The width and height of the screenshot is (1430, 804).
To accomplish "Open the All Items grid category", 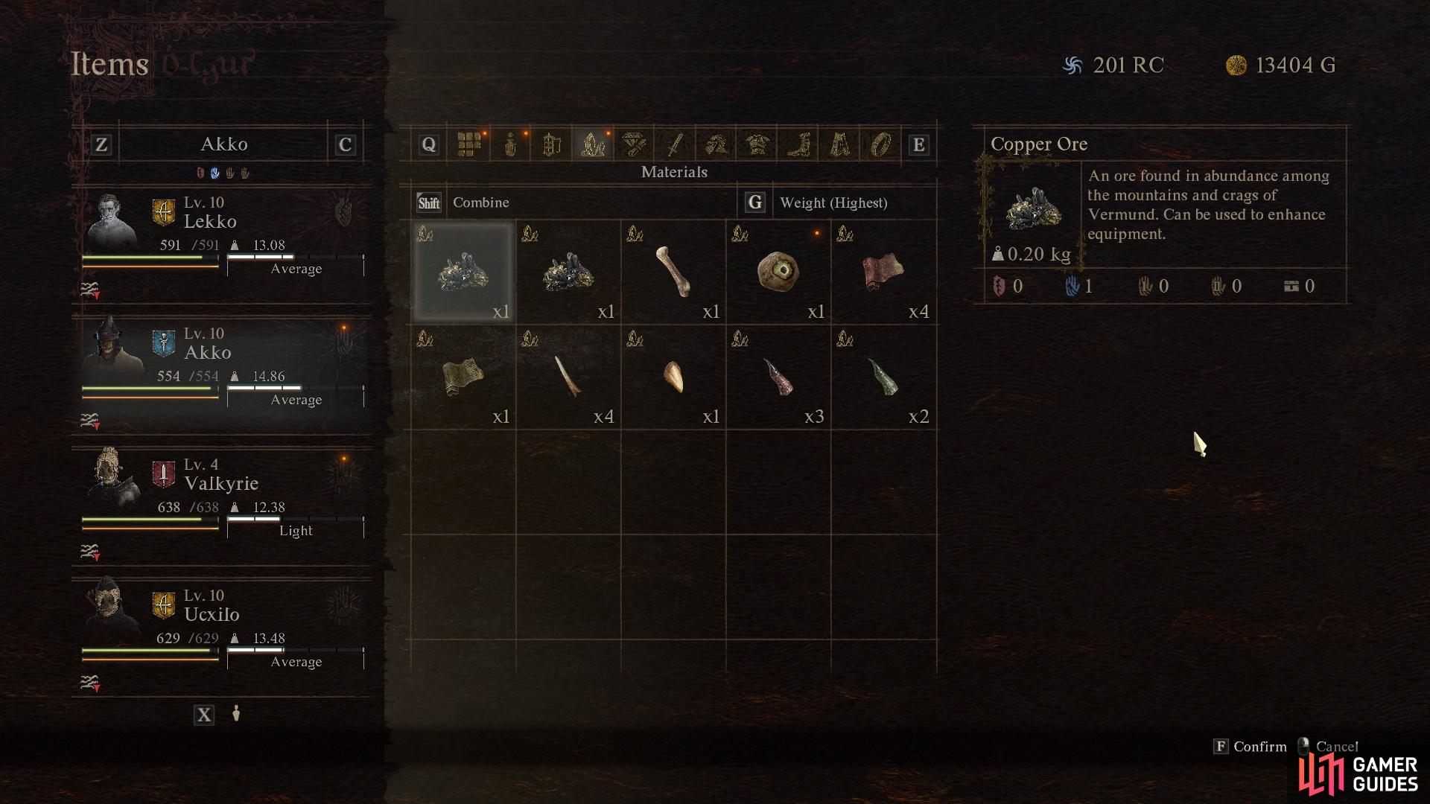I will click(468, 144).
